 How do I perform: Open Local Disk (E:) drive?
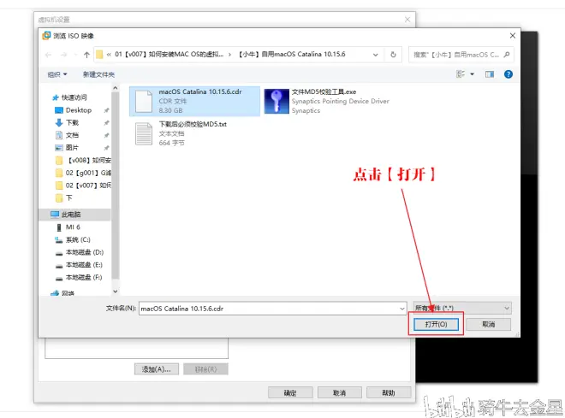pyautogui.click(x=80, y=265)
